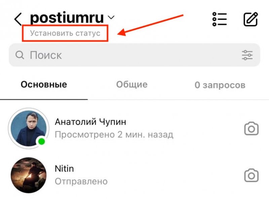This screenshot has height=199, width=269.
Task: Tap the magnifying glass search icon
Action: pyautogui.click(x=20, y=55)
